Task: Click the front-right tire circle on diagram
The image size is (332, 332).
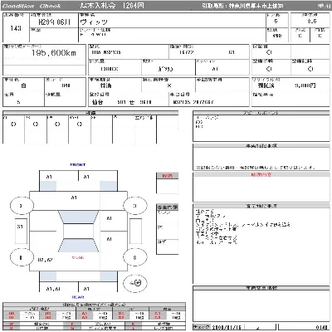Action: pos(134,206)
